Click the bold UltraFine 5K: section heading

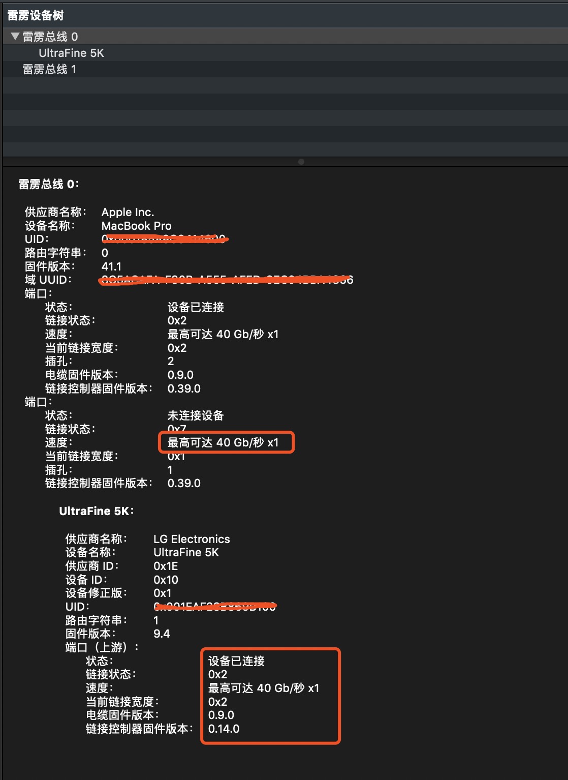click(97, 511)
